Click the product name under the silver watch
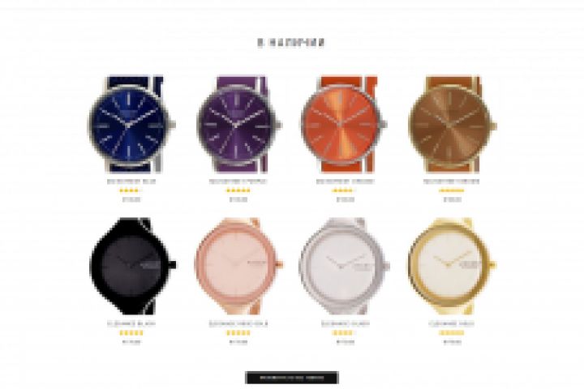584x389 pixels. [346, 323]
